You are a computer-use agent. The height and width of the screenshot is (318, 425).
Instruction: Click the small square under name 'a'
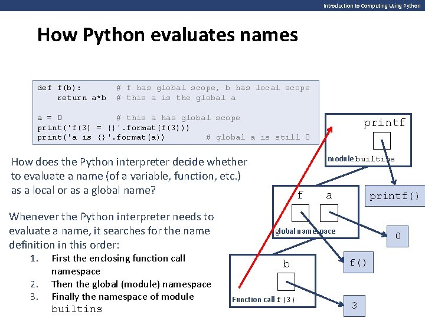329,213
